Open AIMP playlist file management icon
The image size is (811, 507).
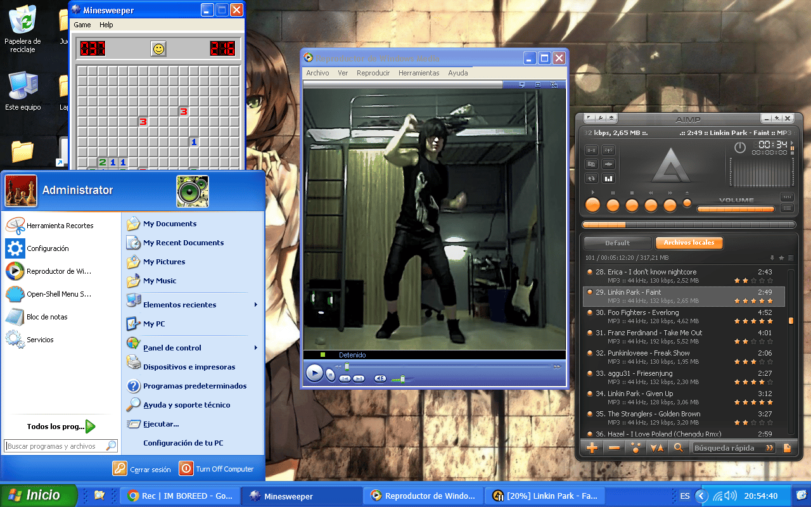[x=788, y=448]
